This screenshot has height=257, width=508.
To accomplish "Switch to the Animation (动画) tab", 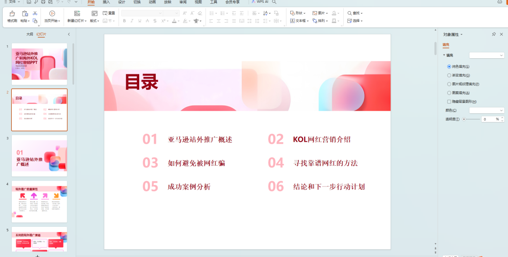I will (152, 2).
